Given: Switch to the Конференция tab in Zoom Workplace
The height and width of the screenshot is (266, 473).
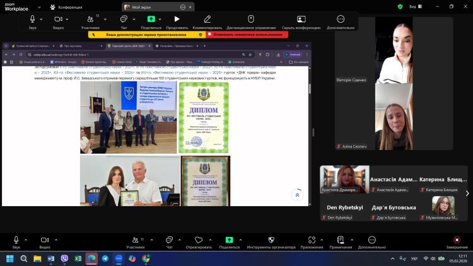Looking at the screenshot, I should coord(66,6).
